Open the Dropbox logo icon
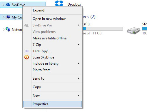 59,3
